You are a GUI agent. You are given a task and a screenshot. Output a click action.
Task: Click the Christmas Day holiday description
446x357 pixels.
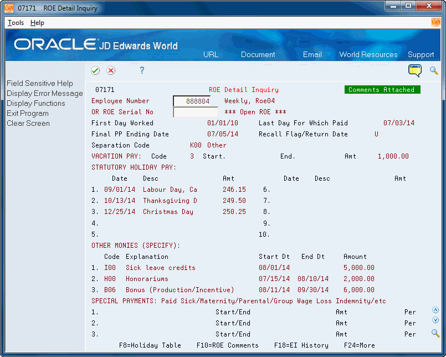pos(168,212)
